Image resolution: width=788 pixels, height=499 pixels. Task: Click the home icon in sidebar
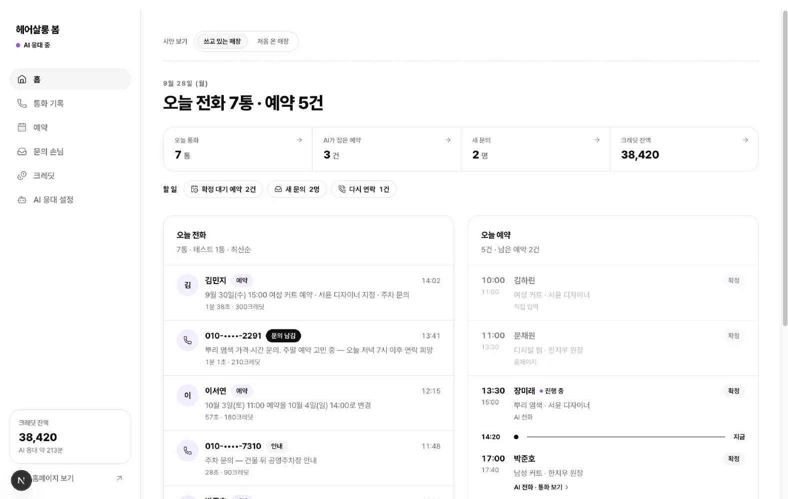[x=22, y=79]
